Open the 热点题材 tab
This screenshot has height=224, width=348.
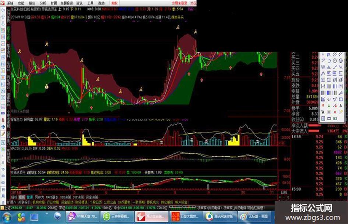[124, 202]
